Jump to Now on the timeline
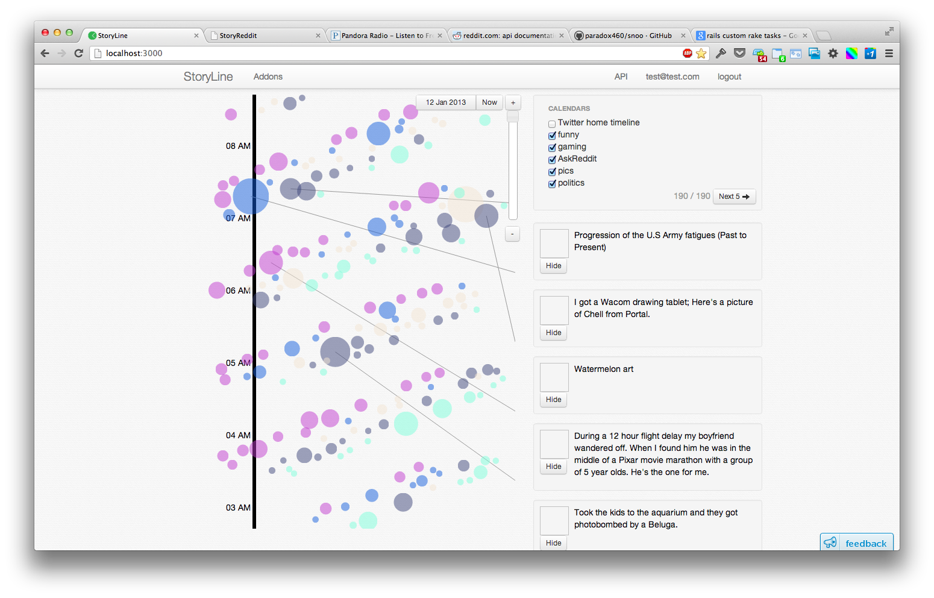The image size is (934, 598). pyautogui.click(x=489, y=102)
